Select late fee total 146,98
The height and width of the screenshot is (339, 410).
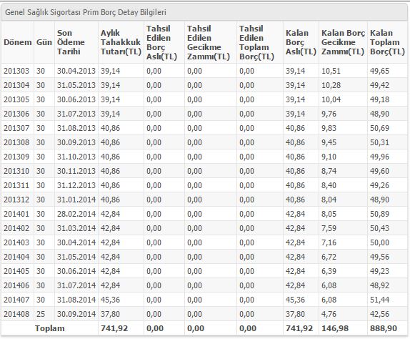[x=335, y=328]
